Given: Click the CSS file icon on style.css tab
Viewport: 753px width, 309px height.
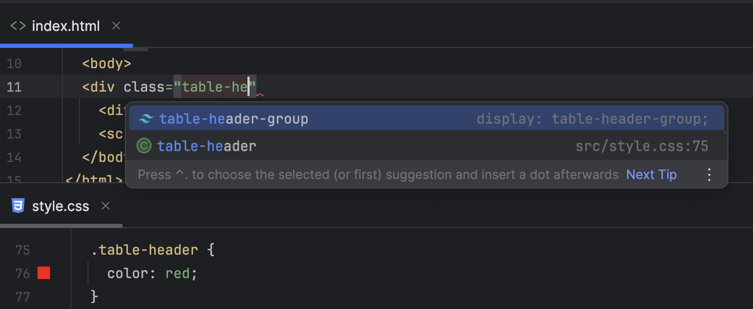Looking at the screenshot, I should pyautogui.click(x=17, y=206).
